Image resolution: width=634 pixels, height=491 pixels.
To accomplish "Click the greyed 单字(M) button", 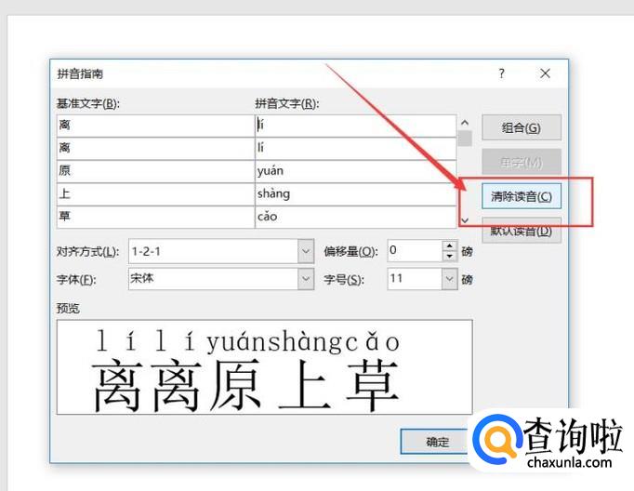I will [522, 162].
